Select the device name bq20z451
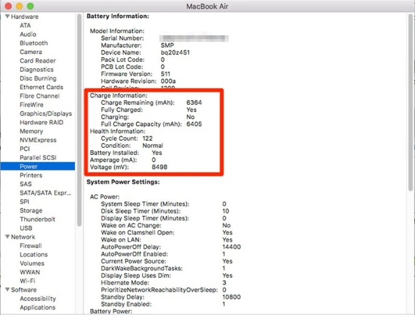415x315 pixels. click(175, 52)
